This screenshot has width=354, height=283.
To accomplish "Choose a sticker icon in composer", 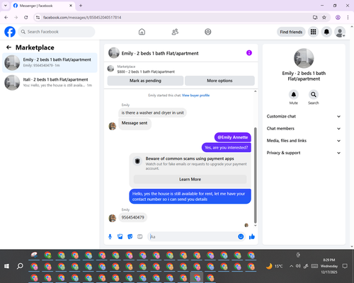I will pyautogui.click(x=130, y=236).
